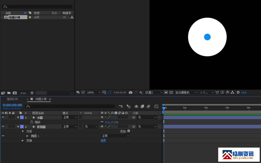Toggle region of interest icon
Image resolution: width=261 pixels, height=163 pixels.
[x=166, y=92]
